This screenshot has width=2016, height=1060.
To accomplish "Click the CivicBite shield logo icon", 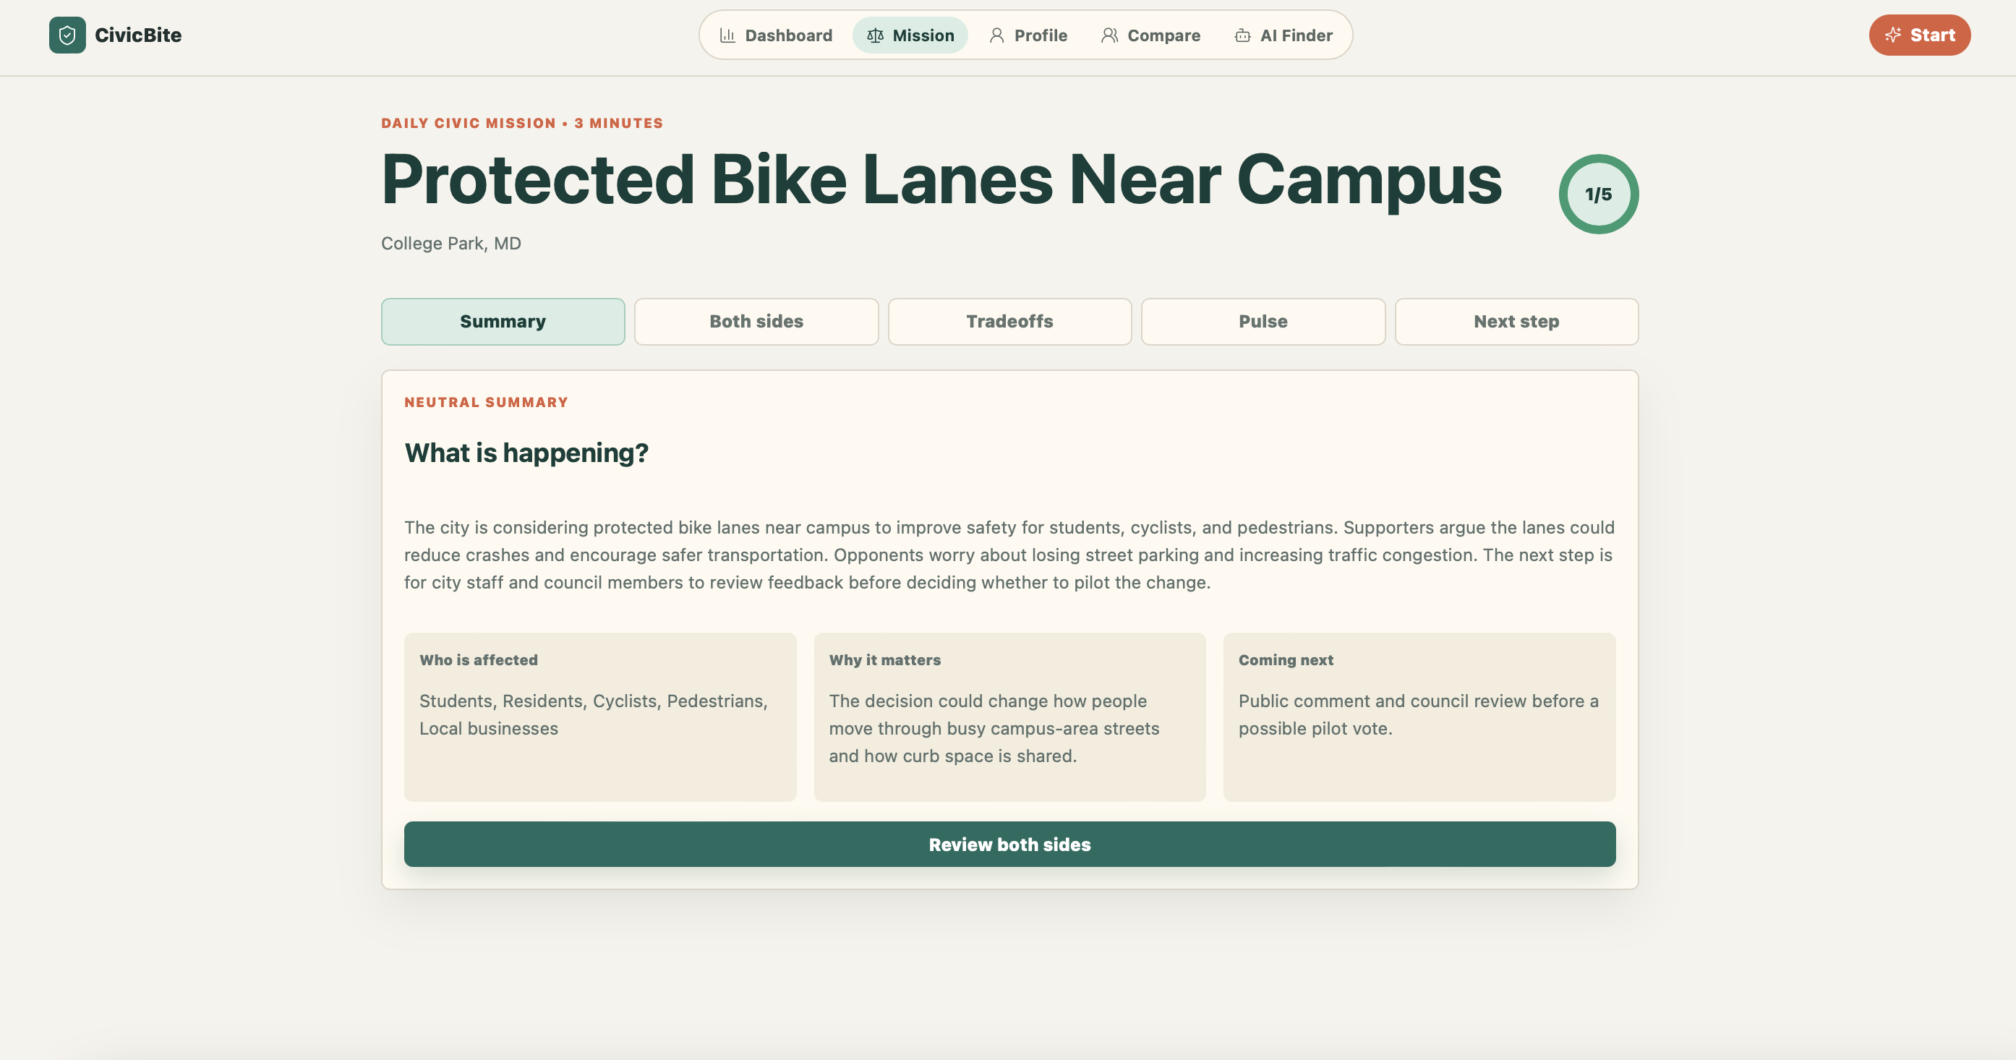I will click(x=67, y=35).
